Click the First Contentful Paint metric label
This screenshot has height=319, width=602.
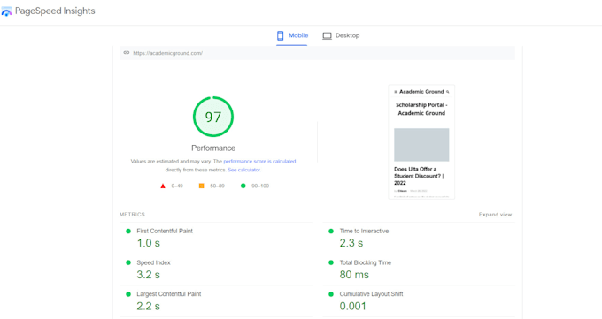point(165,231)
